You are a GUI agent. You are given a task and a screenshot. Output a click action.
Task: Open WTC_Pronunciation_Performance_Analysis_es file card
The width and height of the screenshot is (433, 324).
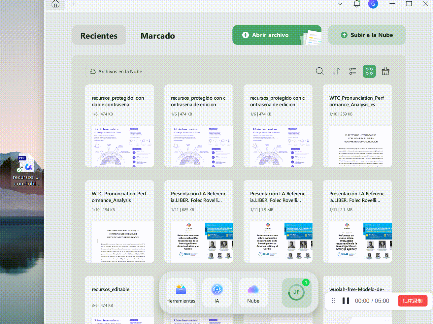pos(357,126)
